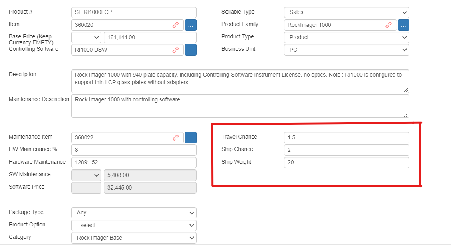Expand the Package Type dropdown
The image size is (451, 248).
[x=134, y=213]
